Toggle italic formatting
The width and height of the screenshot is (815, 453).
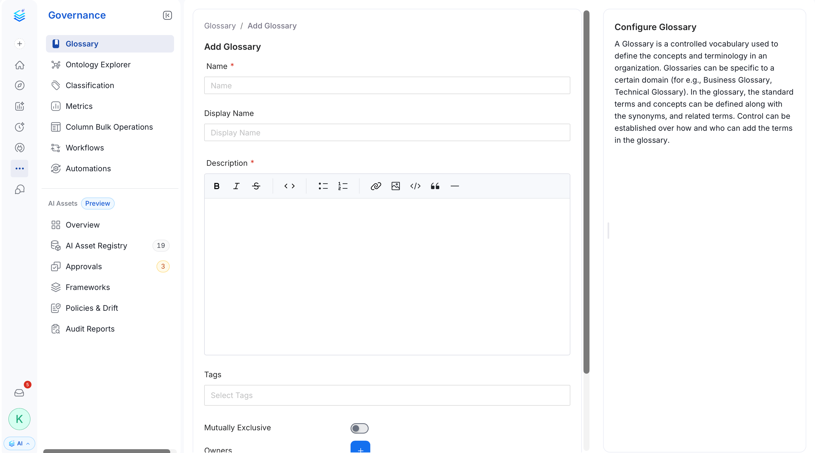pyautogui.click(x=236, y=186)
